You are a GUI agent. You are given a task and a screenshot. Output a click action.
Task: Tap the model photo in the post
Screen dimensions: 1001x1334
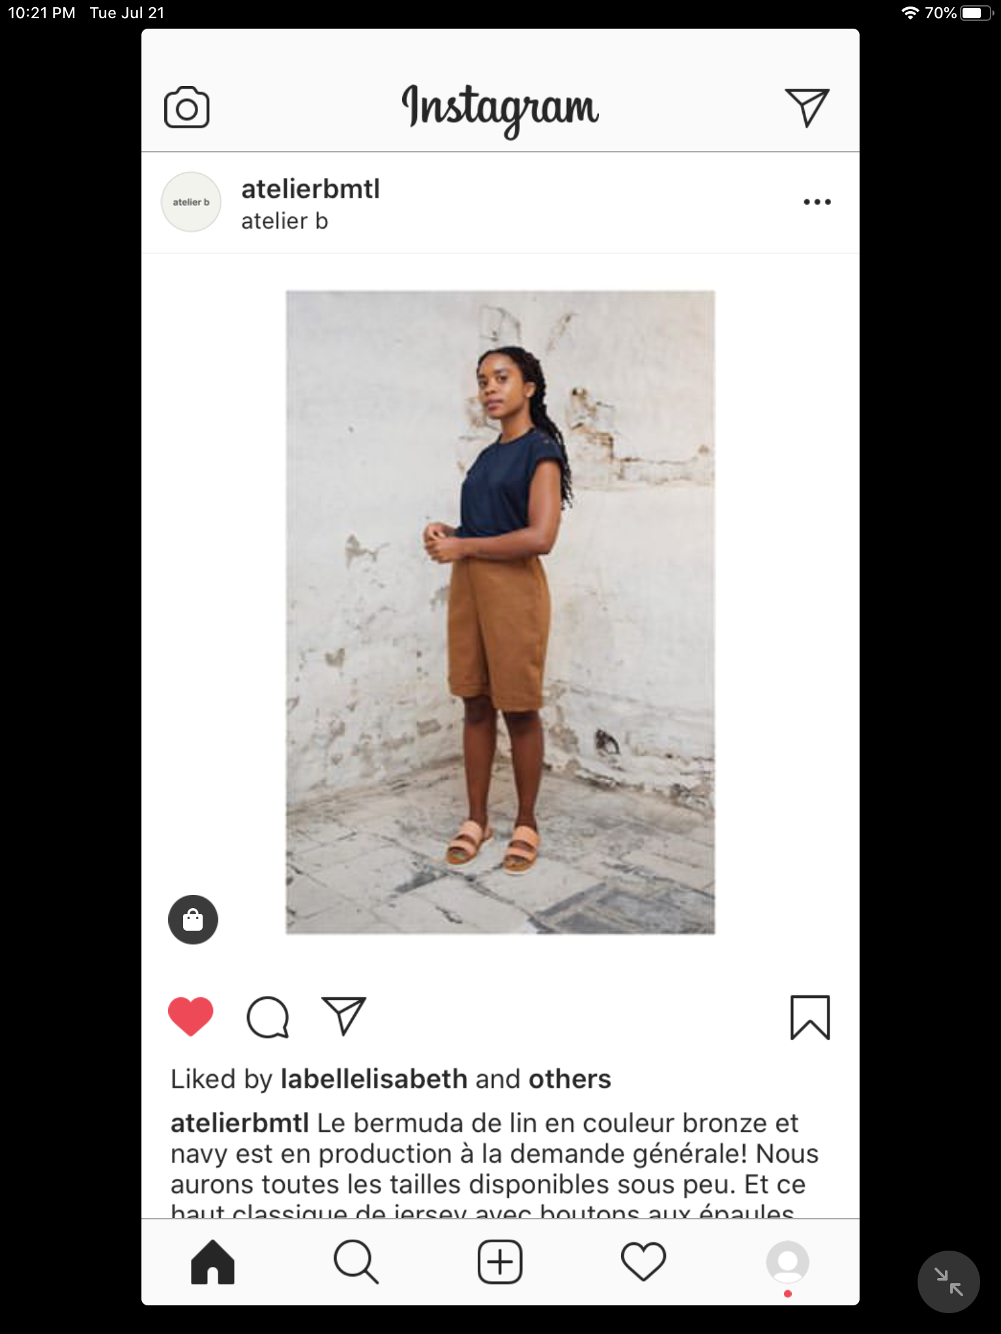point(500,612)
